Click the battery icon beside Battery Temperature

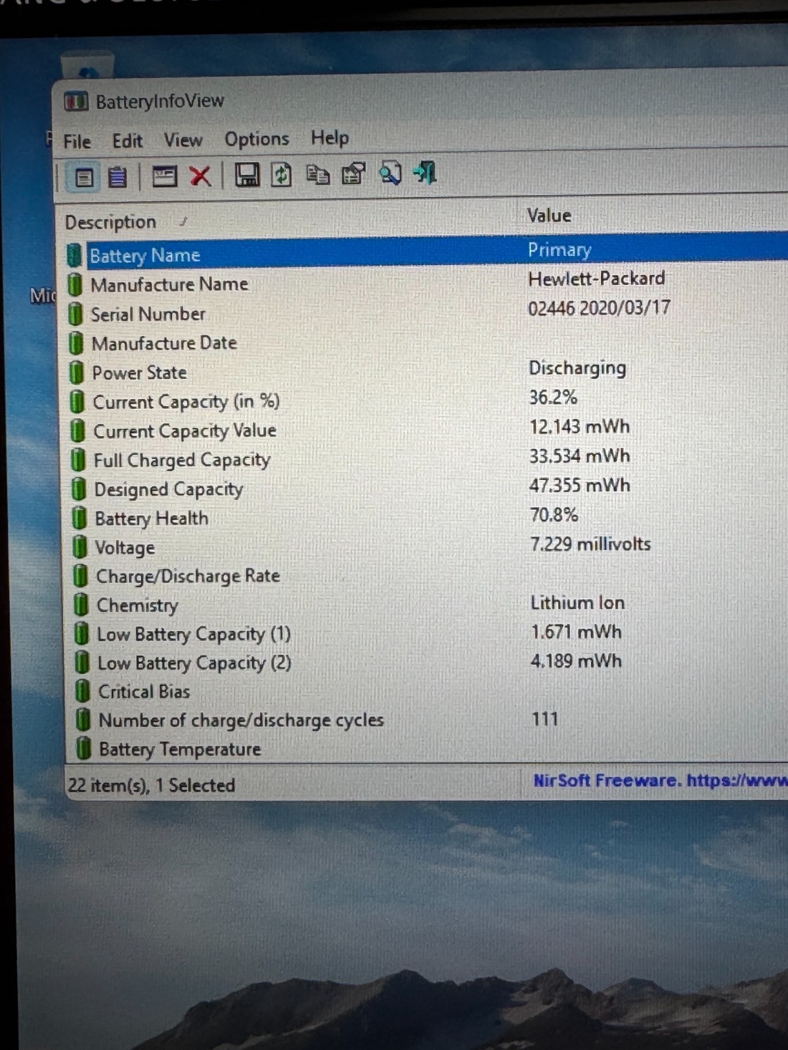pos(83,749)
